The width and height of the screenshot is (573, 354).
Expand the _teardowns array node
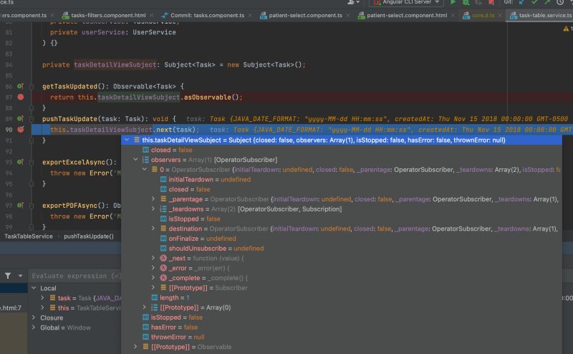(153, 209)
